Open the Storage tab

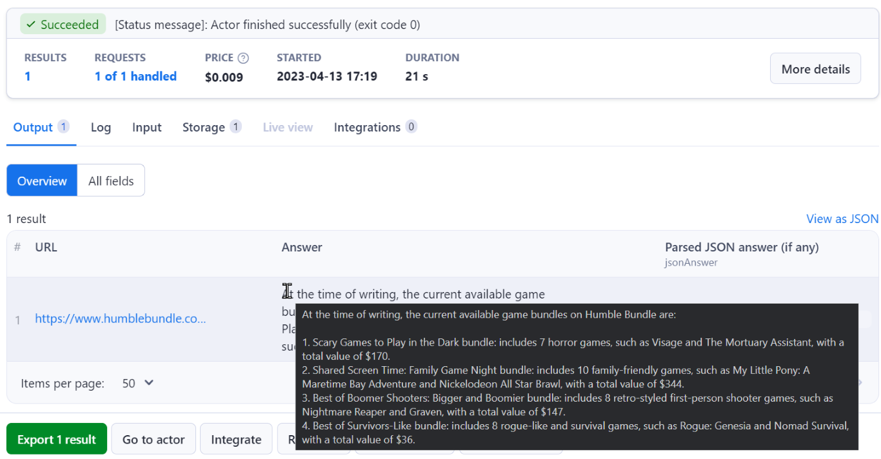pos(204,127)
